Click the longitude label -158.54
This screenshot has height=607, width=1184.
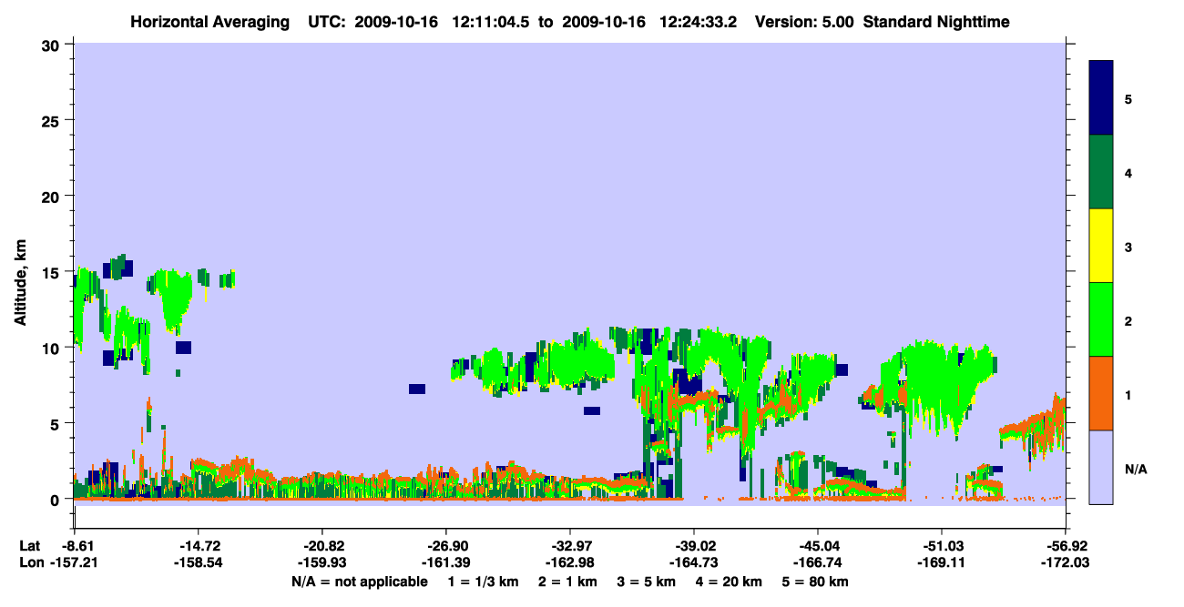point(199,563)
